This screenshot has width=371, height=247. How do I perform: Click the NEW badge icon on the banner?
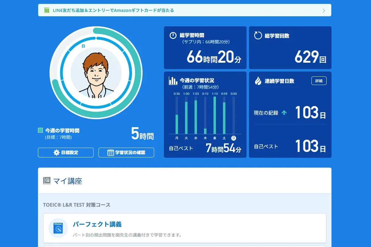46,10
